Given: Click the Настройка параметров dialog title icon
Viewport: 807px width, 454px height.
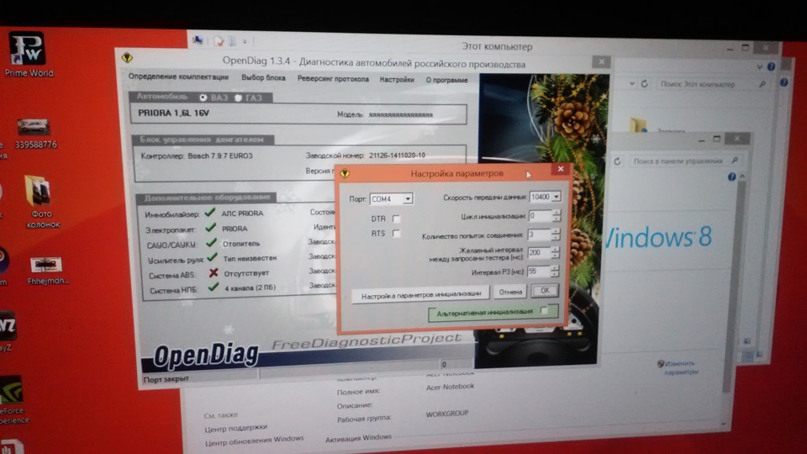Looking at the screenshot, I should (345, 173).
